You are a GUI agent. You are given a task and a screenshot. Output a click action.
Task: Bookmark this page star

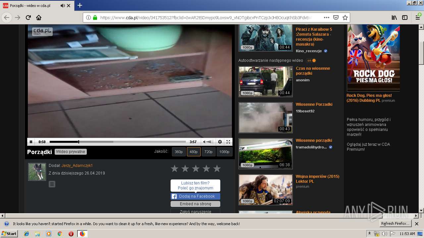[345, 18]
